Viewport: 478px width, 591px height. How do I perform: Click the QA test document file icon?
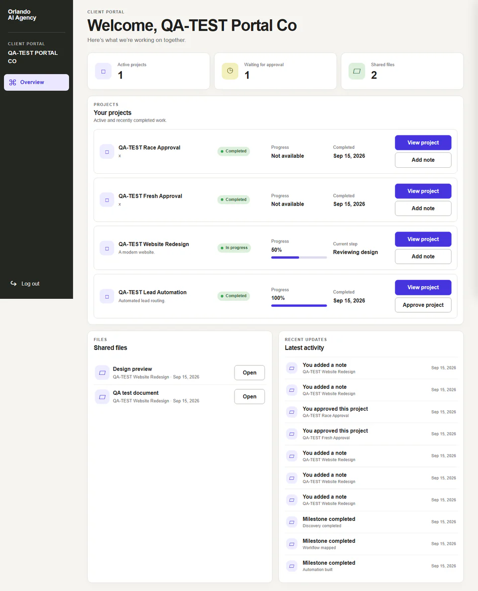[x=102, y=396]
